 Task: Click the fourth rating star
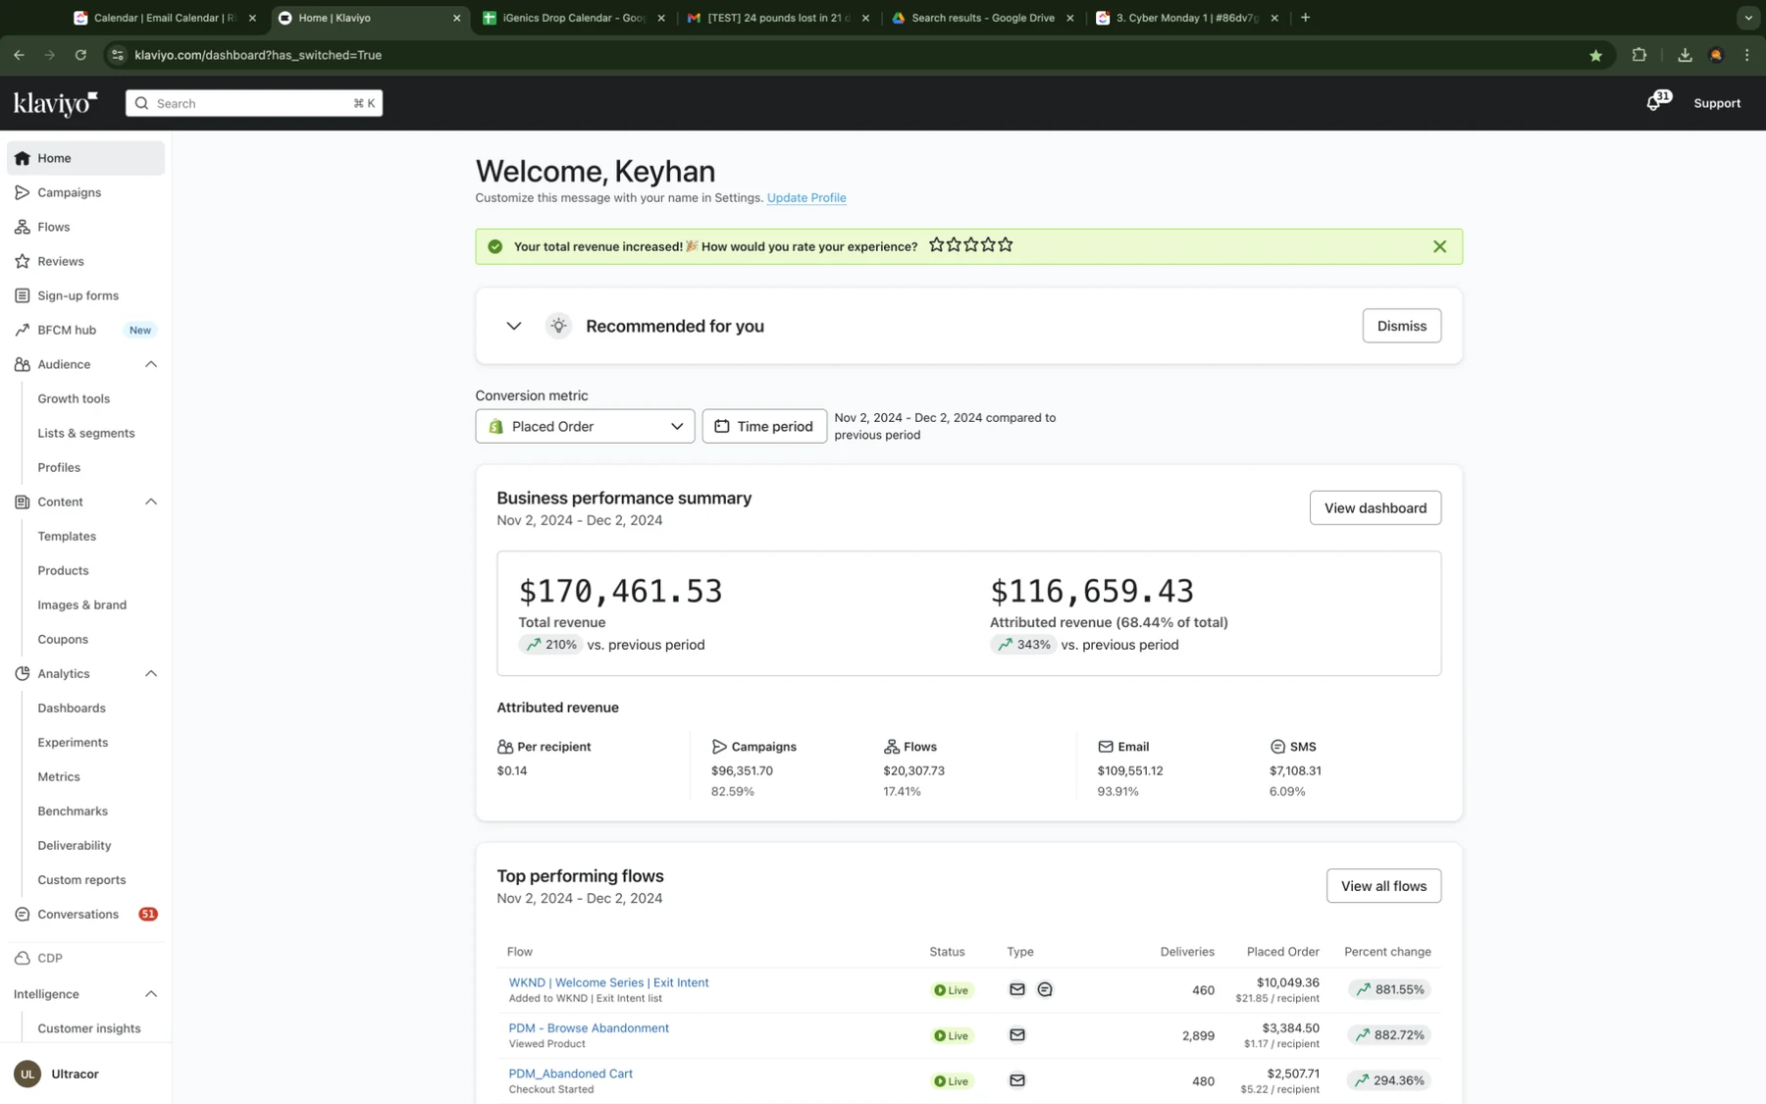(x=988, y=245)
